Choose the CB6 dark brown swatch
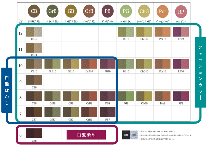Viewport: 207px width, 146px height. 34,133
